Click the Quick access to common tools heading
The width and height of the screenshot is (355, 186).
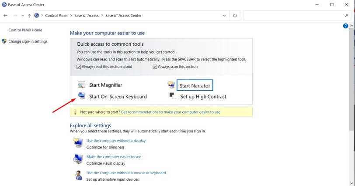[110, 44]
